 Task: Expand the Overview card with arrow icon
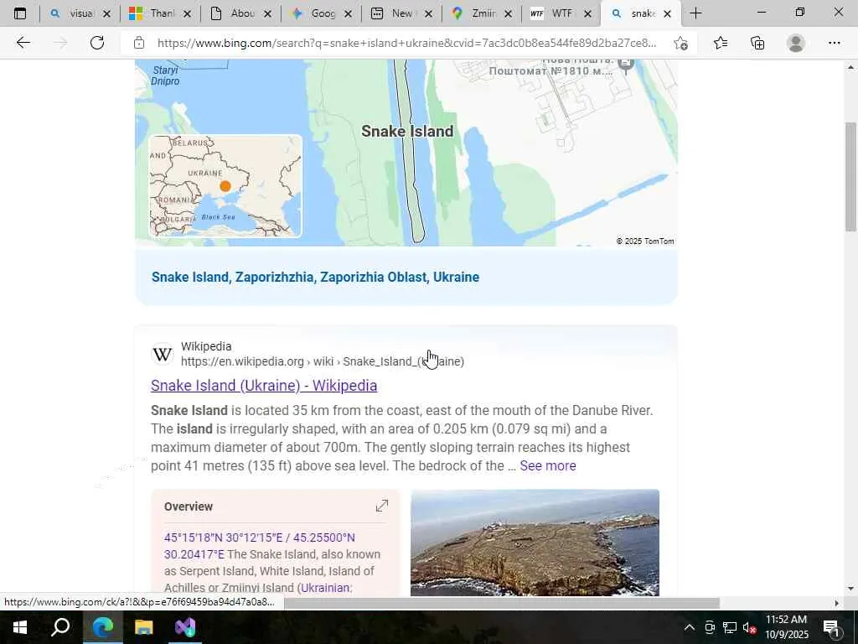(x=382, y=506)
